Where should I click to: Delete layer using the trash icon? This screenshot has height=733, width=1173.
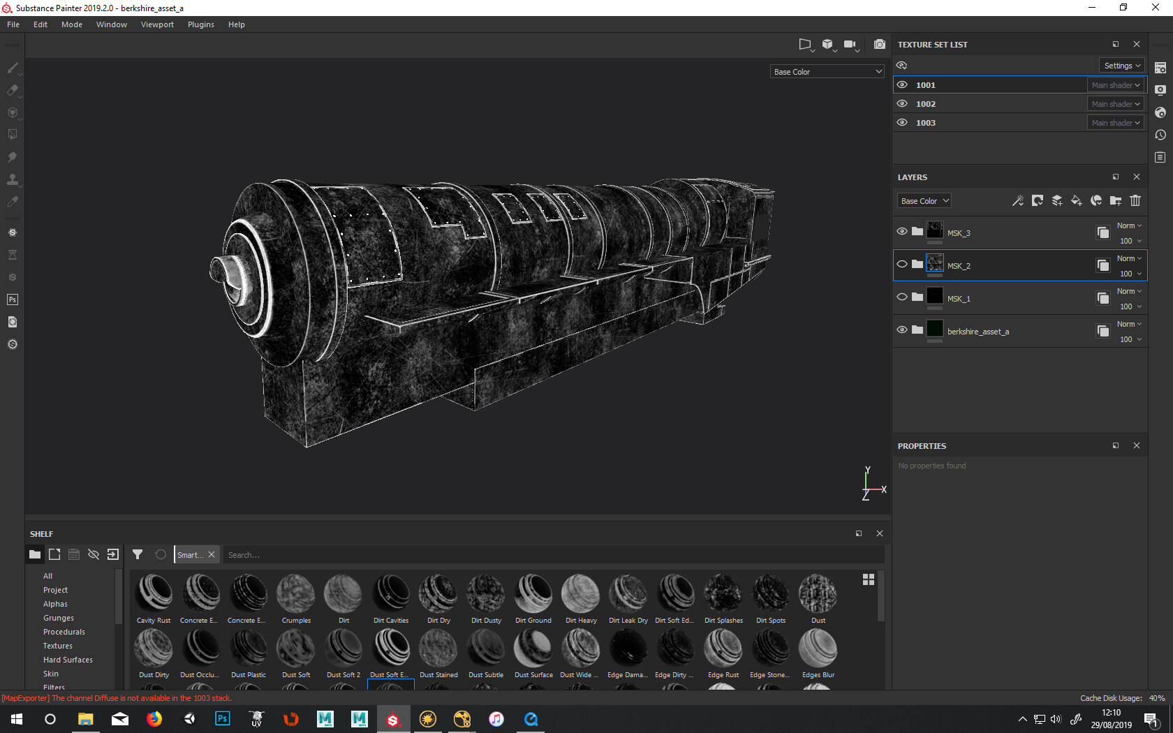click(x=1135, y=201)
